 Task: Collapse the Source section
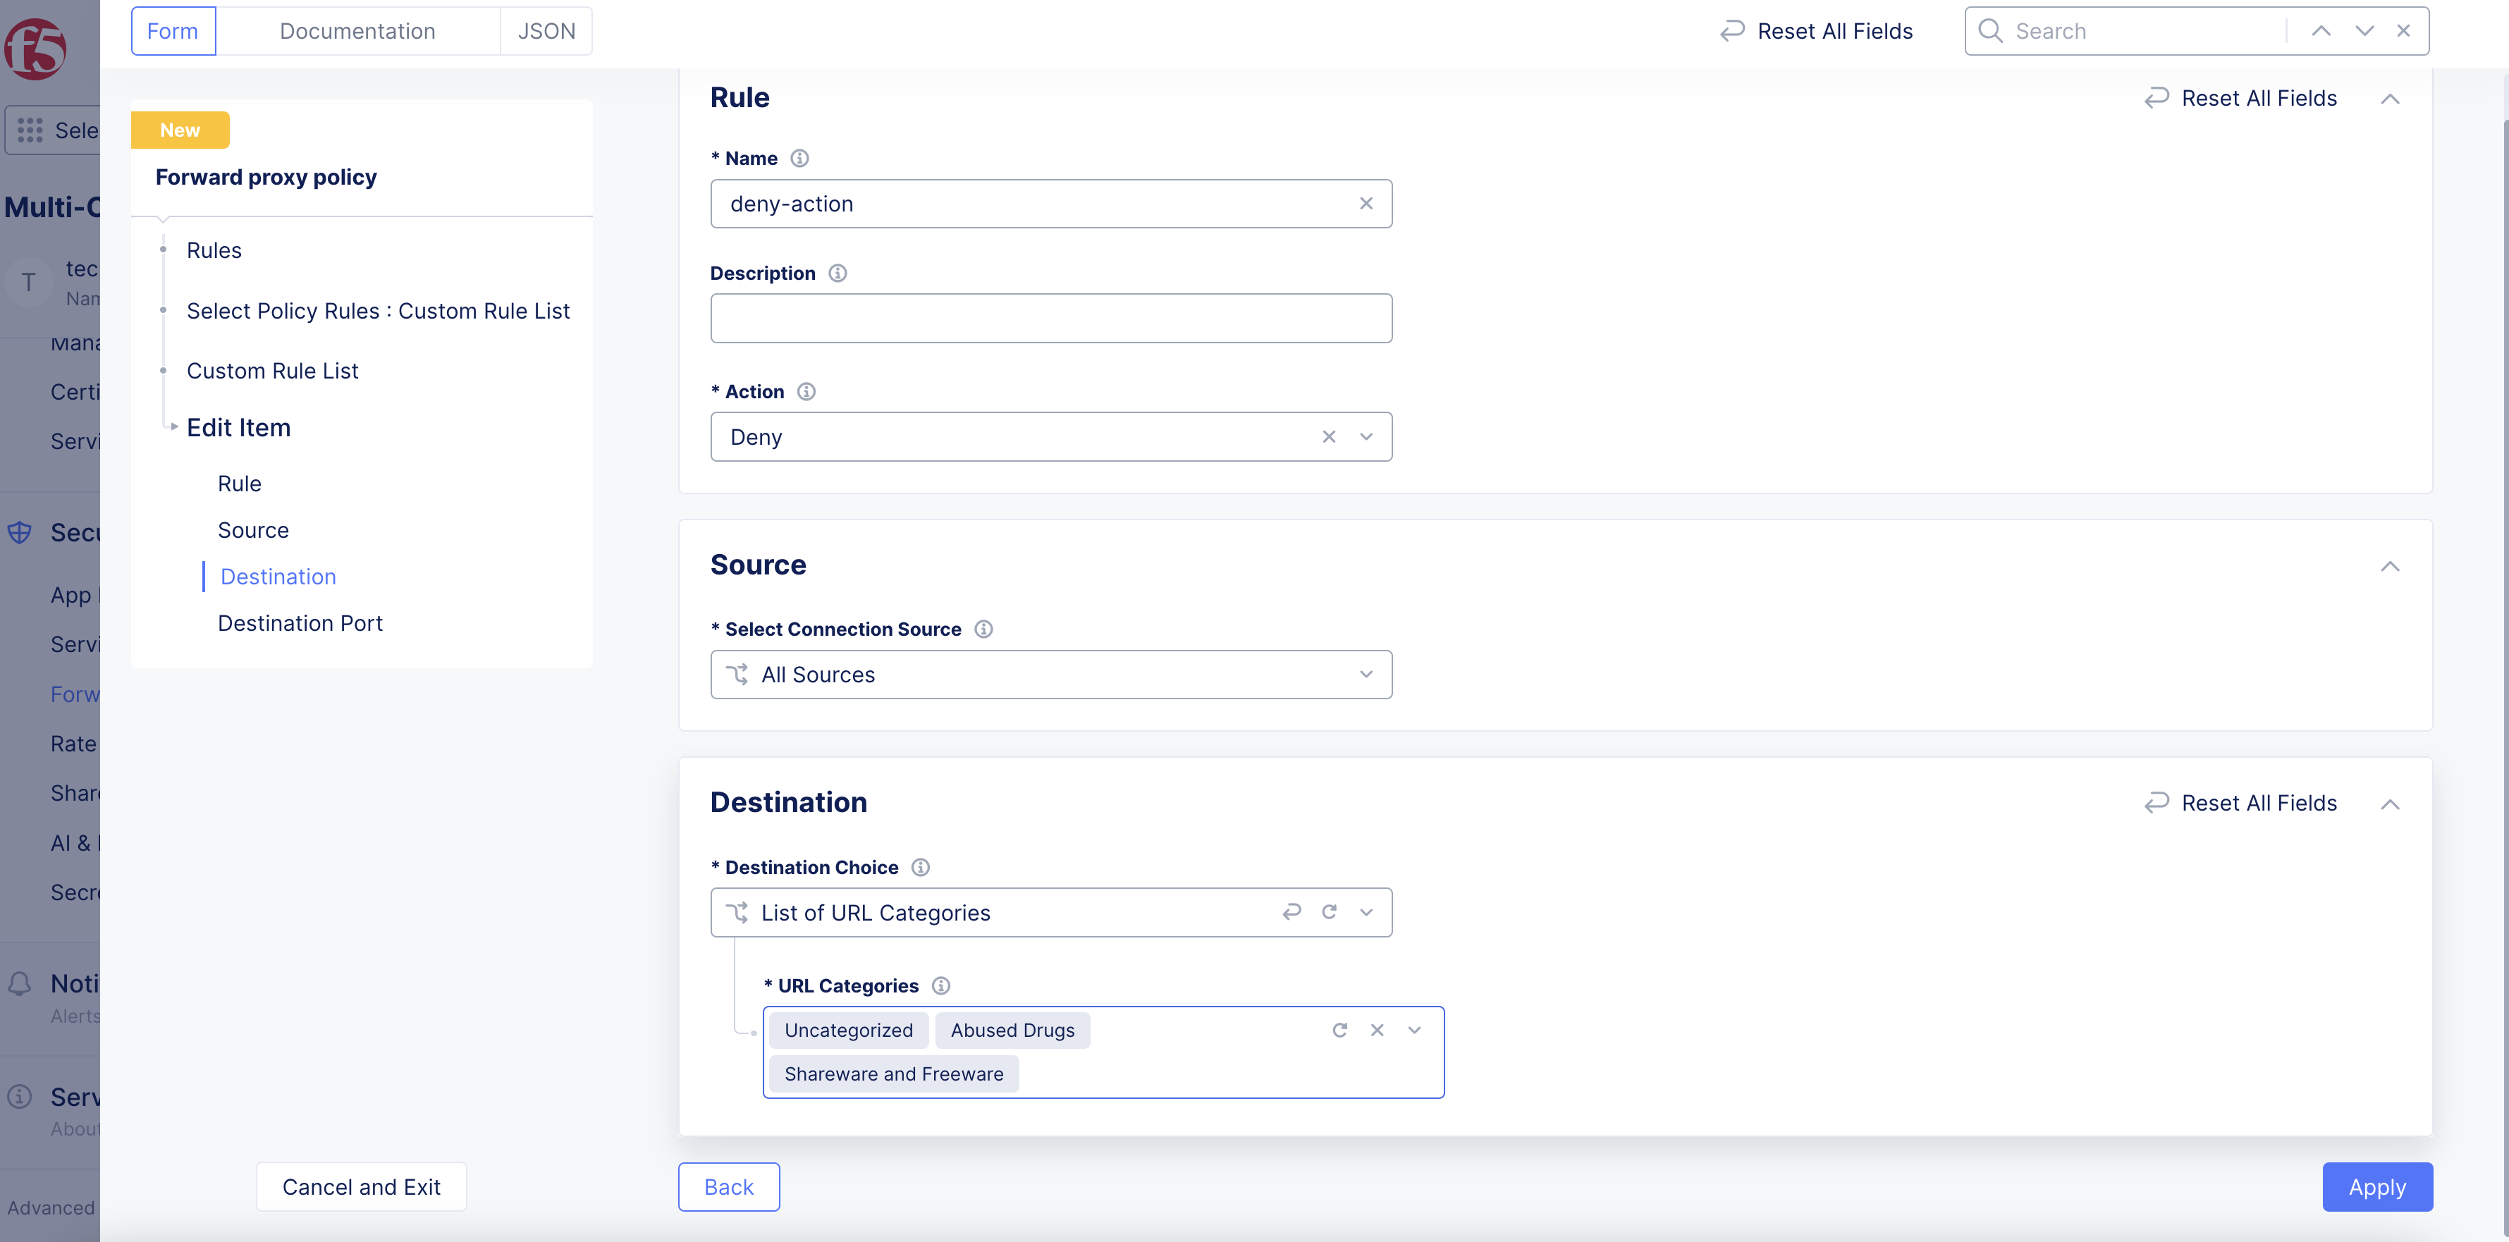[x=2391, y=566]
